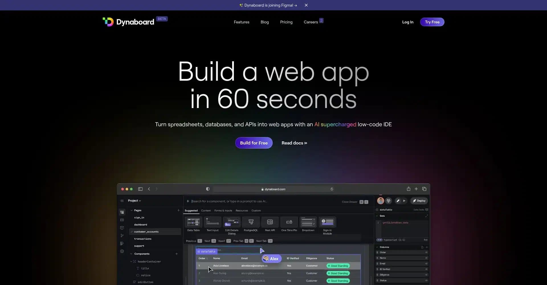Screen dimensions: 547x285
Task: Open the Project dropdown
Action: tap(134, 201)
